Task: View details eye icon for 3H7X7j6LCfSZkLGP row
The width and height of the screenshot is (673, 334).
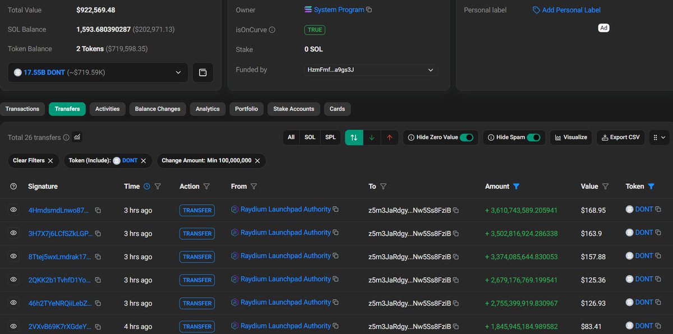Action: (13, 233)
